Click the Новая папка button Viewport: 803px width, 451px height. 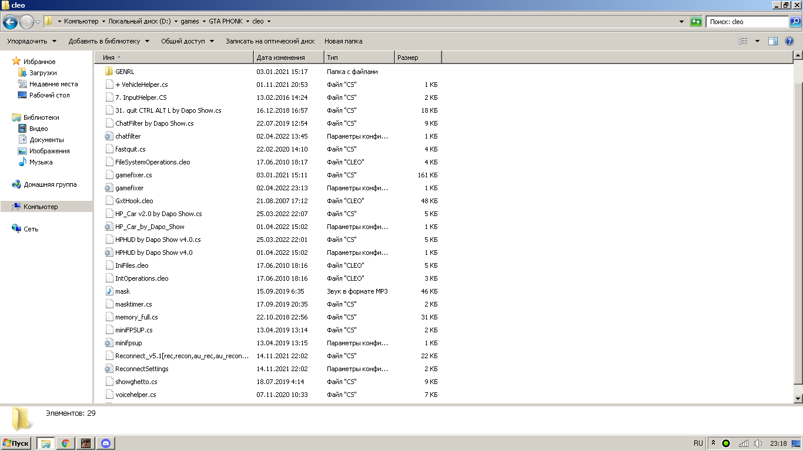tap(343, 41)
